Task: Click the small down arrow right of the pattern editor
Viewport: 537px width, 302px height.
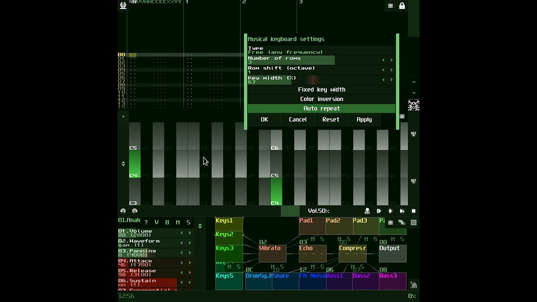Action: 414,93
